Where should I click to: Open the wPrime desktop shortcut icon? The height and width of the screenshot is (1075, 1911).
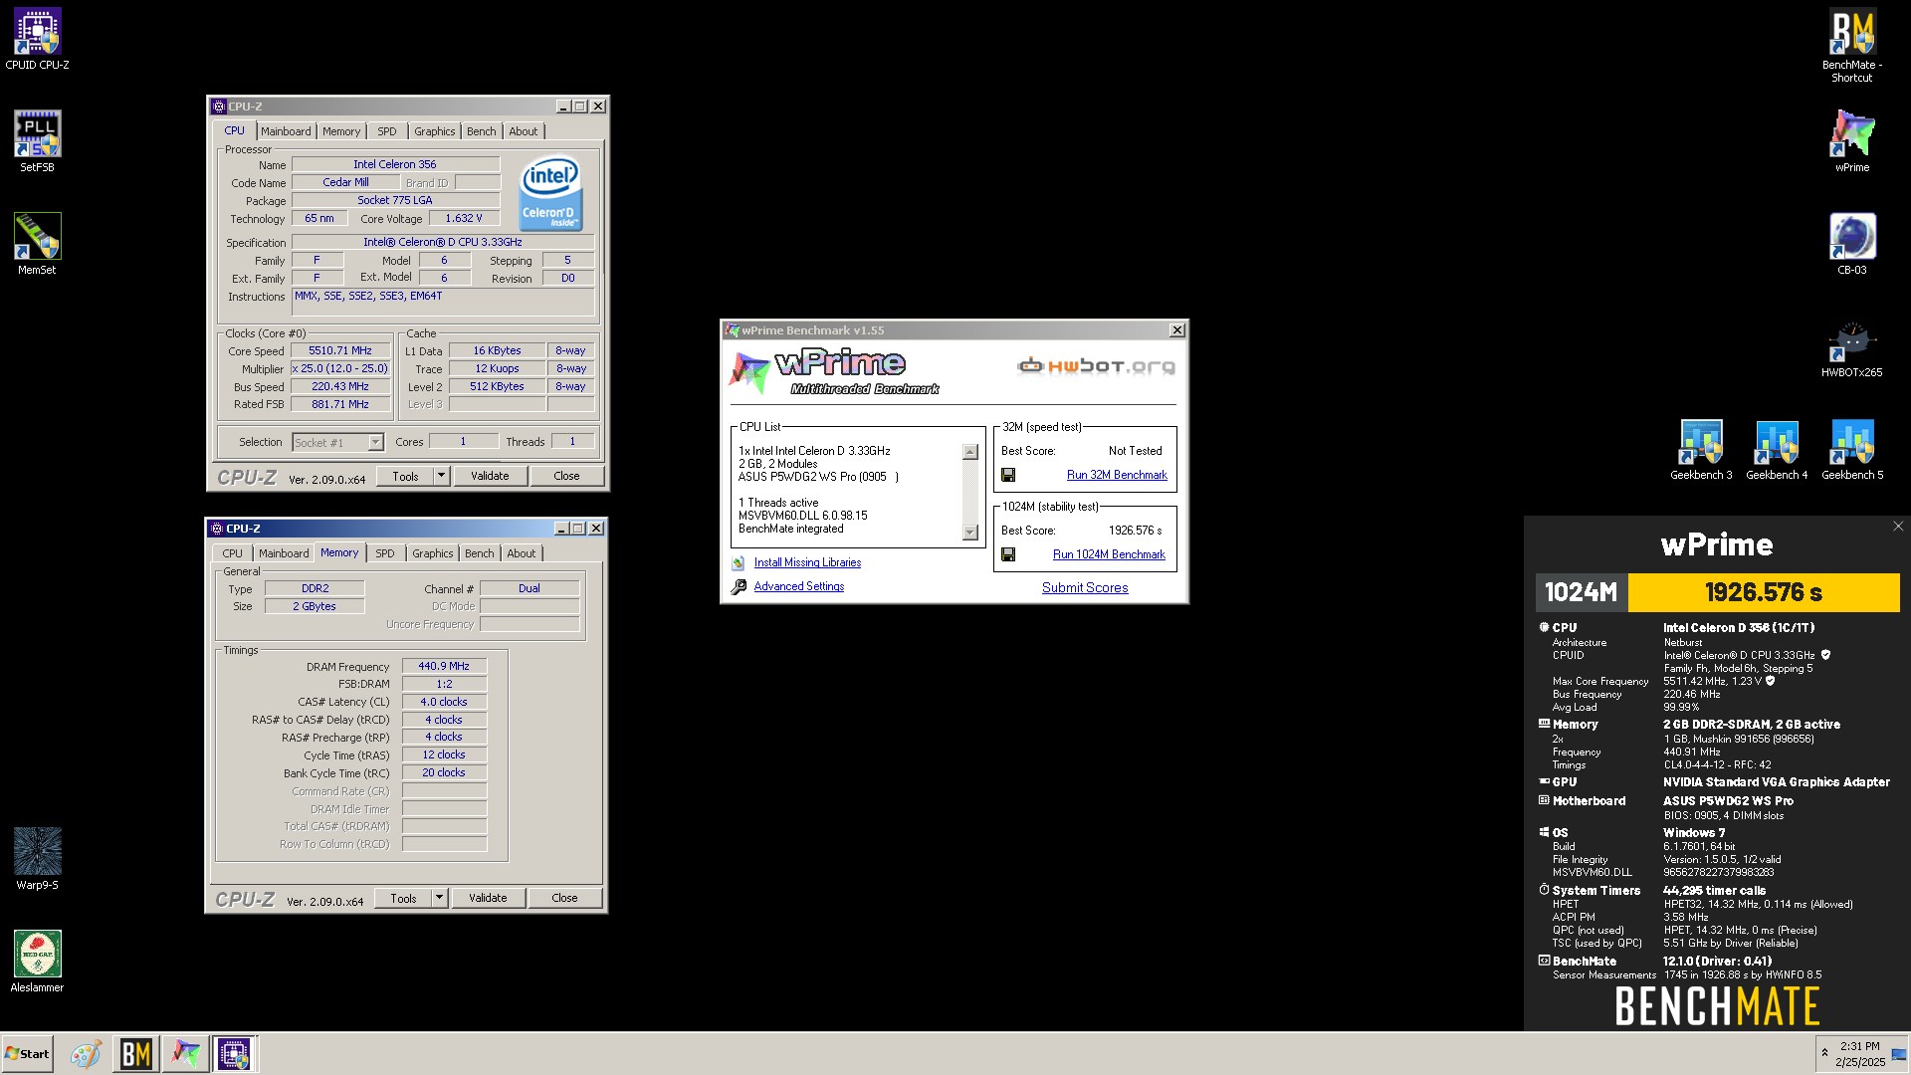1852,142
